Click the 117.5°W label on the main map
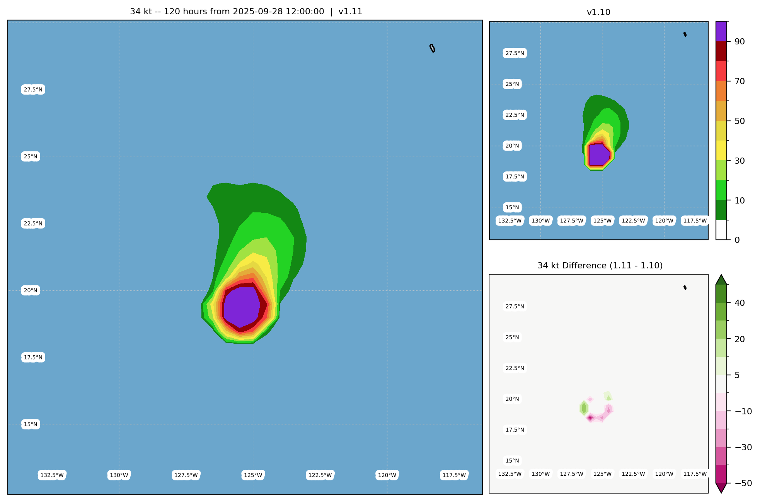The image size is (760, 502). tap(454, 475)
